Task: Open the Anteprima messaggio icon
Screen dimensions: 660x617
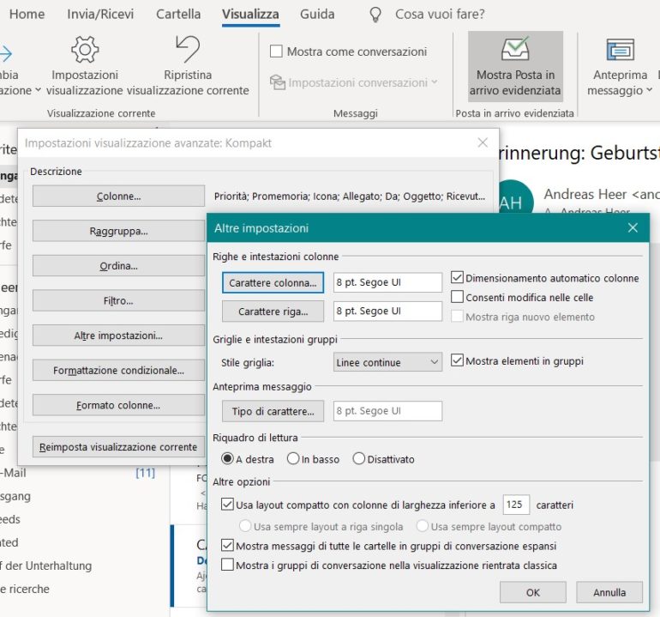Action: pos(620,50)
